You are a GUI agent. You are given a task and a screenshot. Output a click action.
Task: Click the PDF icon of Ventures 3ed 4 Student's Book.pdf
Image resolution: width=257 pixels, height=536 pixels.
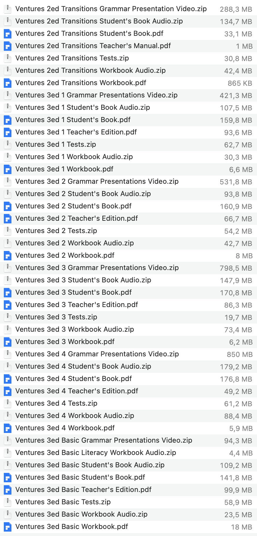point(8,379)
